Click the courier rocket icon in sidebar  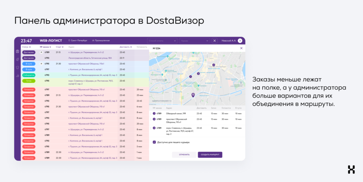point(17,59)
